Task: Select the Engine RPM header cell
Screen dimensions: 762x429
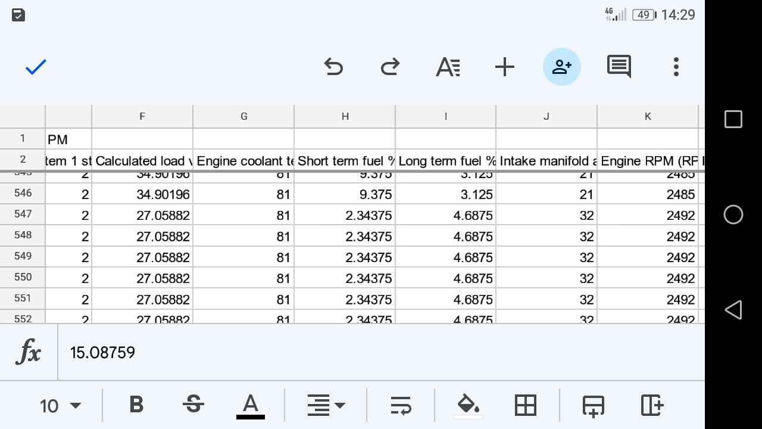Action: tap(648, 160)
